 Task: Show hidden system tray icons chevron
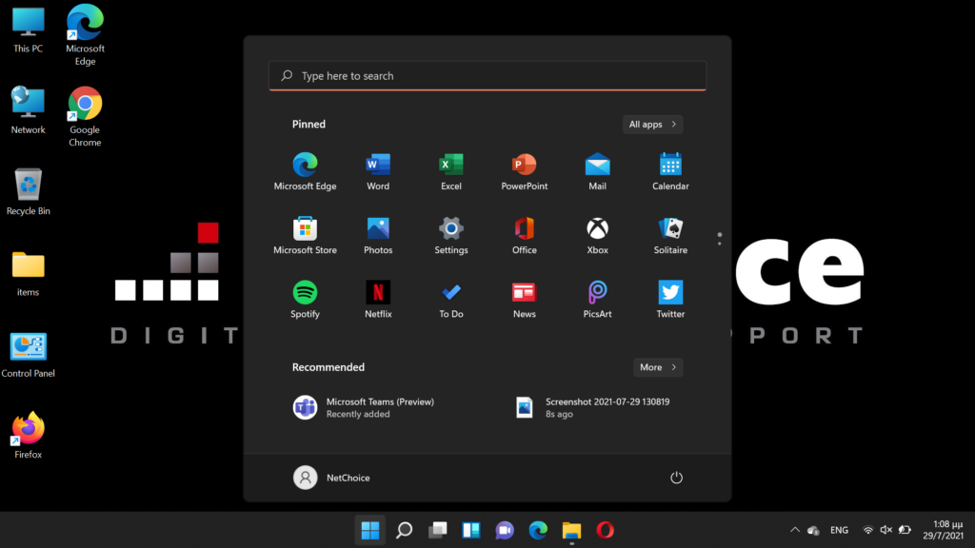[x=795, y=530]
